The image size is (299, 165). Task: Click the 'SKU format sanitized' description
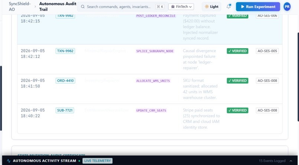[x=200, y=89]
